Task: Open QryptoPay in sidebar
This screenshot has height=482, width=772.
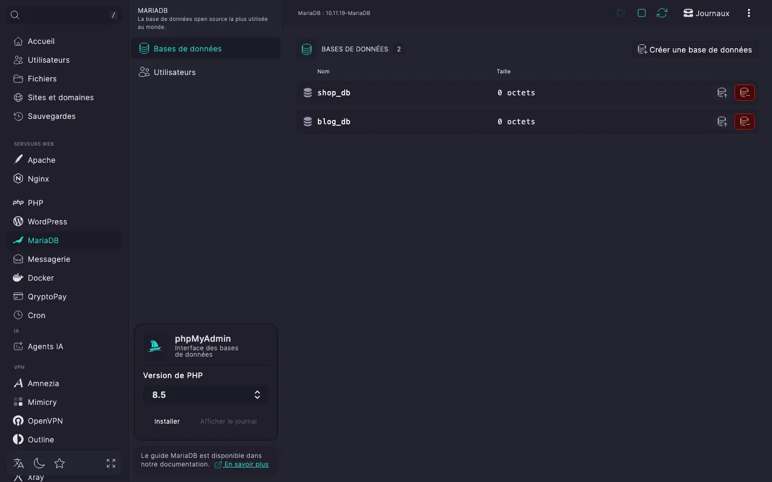Action: (x=64, y=297)
